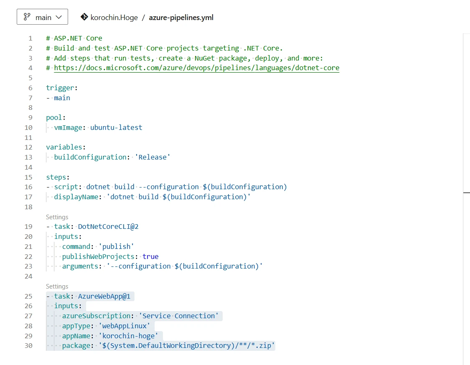The height and width of the screenshot is (365, 470).
Task: Follow the docs.microsoft.com dotnet-core link
Action: coord(196,68)
